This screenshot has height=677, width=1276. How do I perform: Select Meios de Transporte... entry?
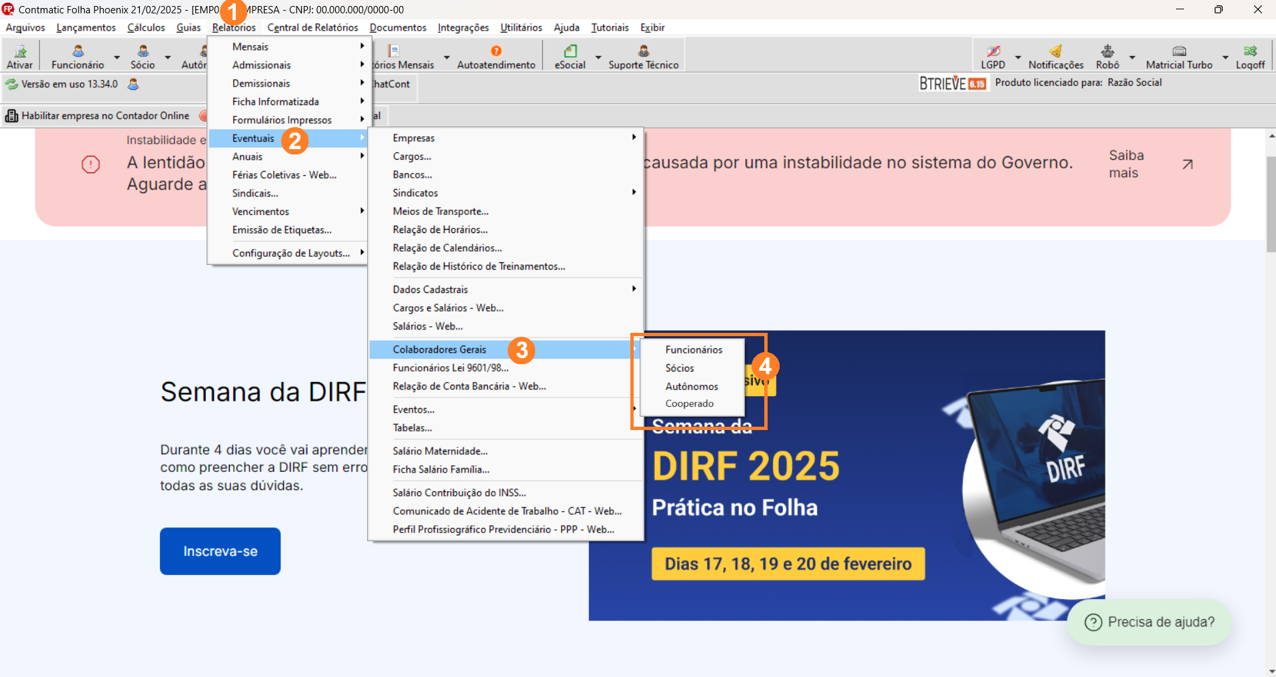click(506, 212)
